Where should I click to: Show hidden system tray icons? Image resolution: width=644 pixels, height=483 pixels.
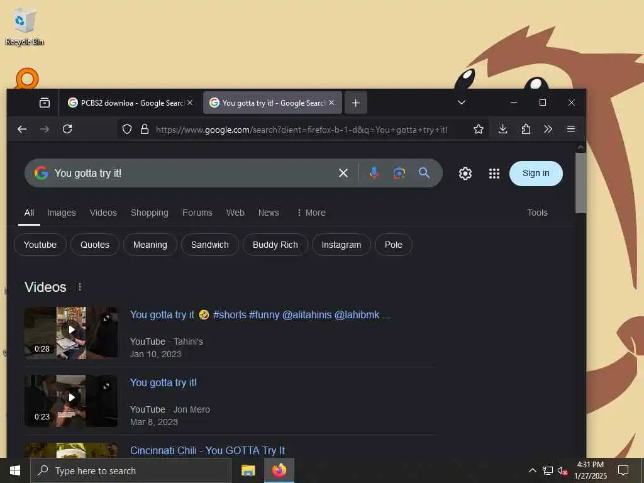click(x=532, y=470)
